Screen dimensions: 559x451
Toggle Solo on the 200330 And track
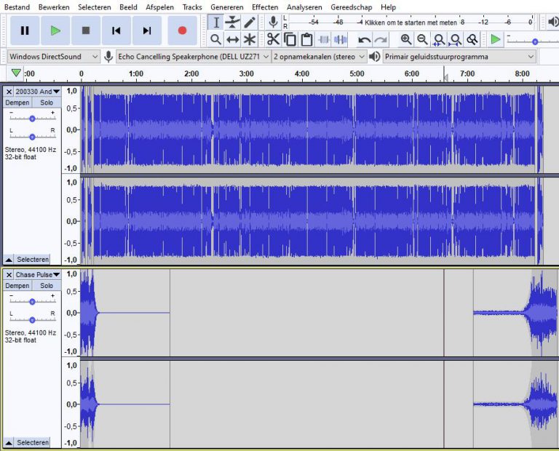(47, 103)
